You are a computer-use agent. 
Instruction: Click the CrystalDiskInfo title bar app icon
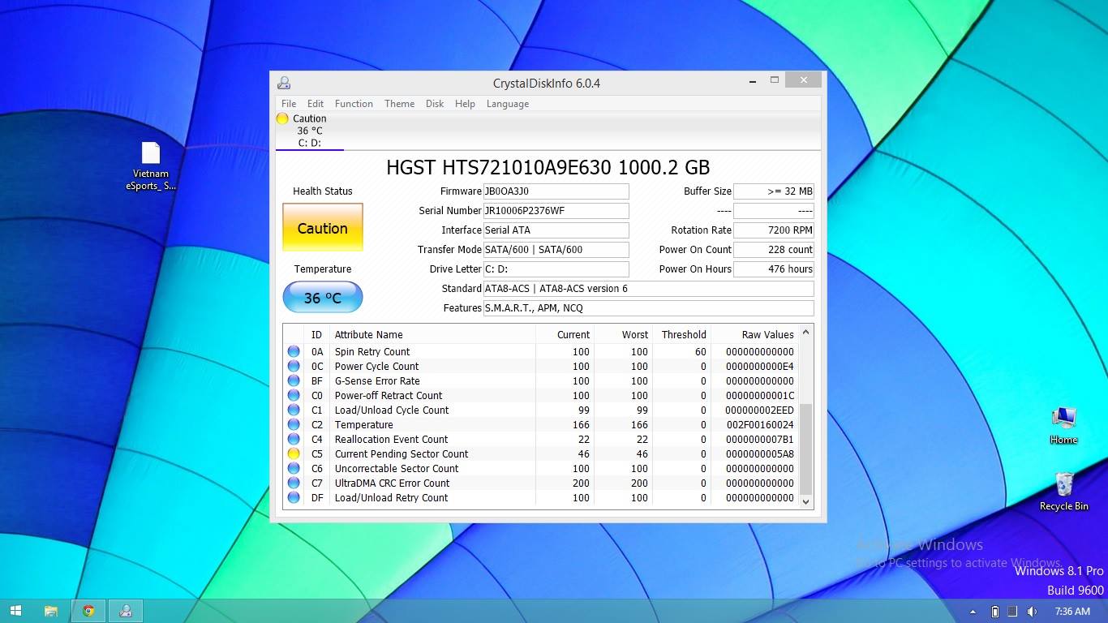(x=284, y=83)
